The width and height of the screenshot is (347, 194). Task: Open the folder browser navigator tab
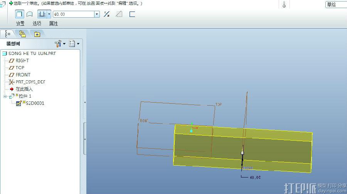pos(22,34)
